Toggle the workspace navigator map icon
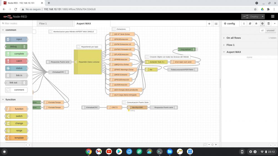The height and width of the screenshot is (156, 278). pyautogui.click(x=205, y=145)
